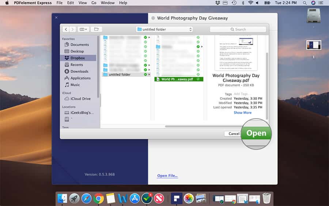Click the battery status icon
329x206 pixels.
pos(267,3)
